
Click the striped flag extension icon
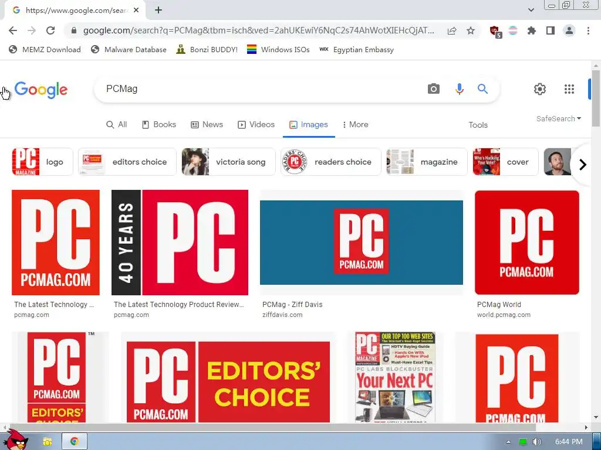(513, 30)
